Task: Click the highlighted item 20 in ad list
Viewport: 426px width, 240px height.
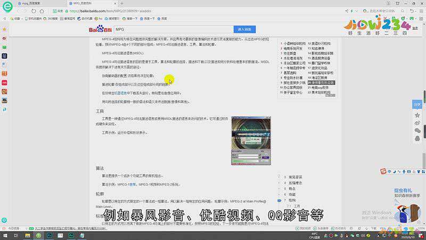Action: pos(321,83)
